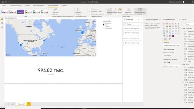Check the City field checkbox
This screenshot has width=194, height=109.
point(185,37)
